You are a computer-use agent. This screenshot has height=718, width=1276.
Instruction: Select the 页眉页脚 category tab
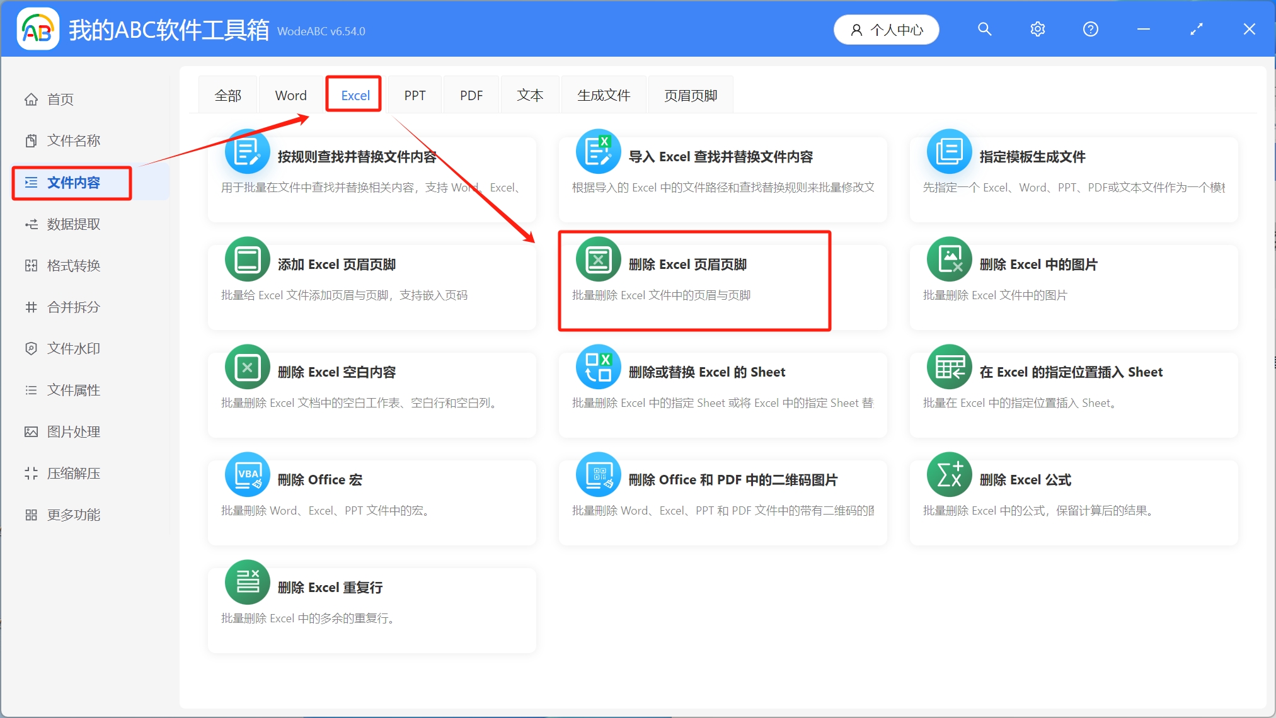689,94
